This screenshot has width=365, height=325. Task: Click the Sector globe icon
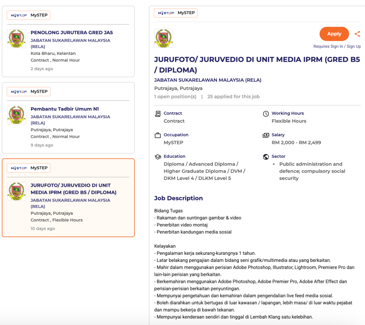(x=266, y=157)
